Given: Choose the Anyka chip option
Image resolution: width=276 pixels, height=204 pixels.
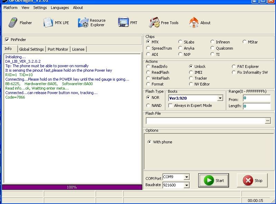Looking at the screenshot, I should tap(180, 48).
